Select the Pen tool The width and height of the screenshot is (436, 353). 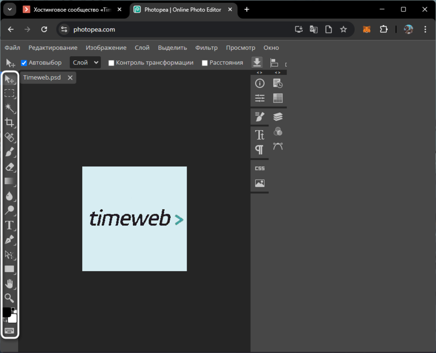[9, 240]
